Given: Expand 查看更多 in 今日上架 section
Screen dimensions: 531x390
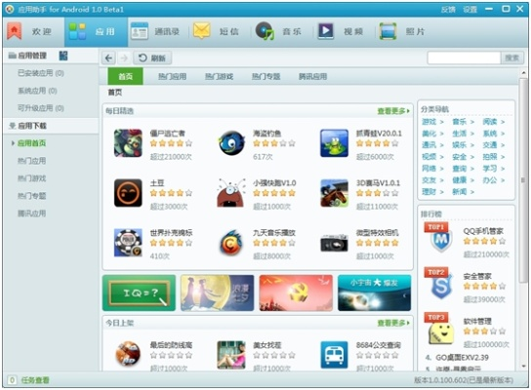Looking at the screenshot, I should (x=393, y=323).
